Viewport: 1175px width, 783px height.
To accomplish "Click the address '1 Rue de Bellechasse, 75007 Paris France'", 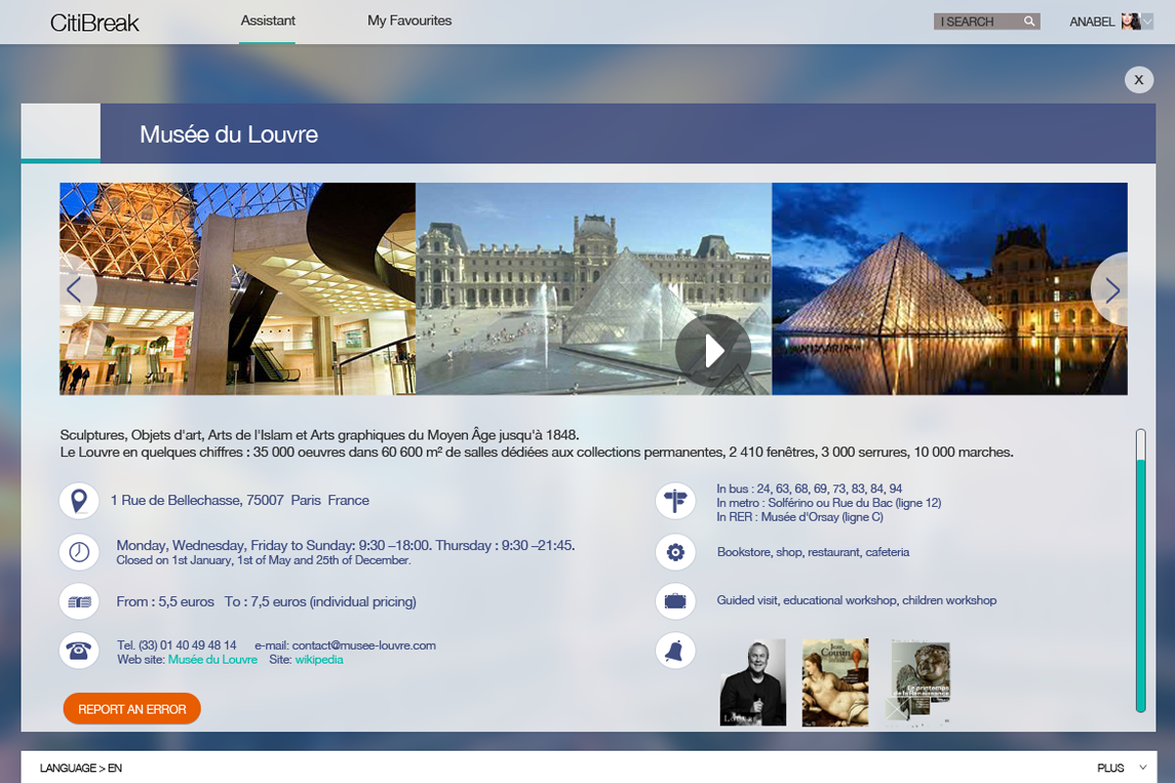I will tap(240, 500).
